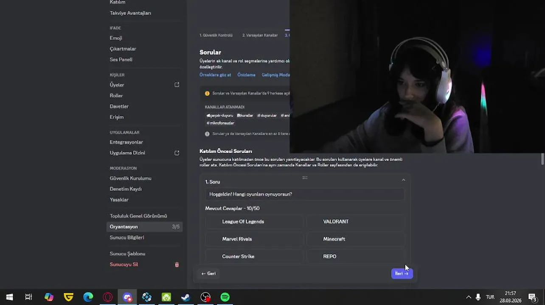
Task: Open Sunucu Bilgileri page
Action: (x=126, y=238)
